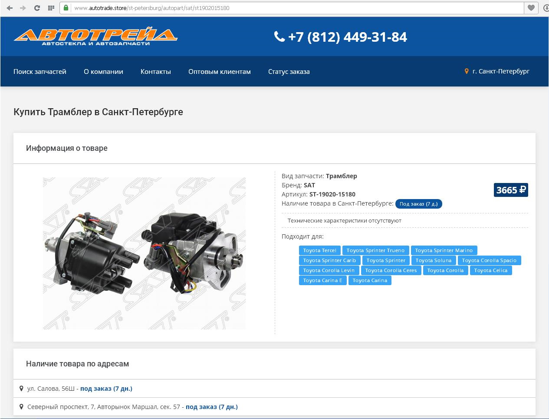
Task: Select the Toyota Sprinter Trueno tag
Action: tap(375, 250)
